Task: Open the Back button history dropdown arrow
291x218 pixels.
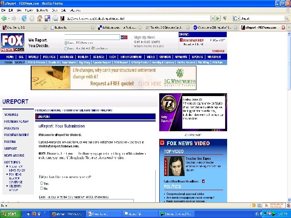Action: point(8,19)
